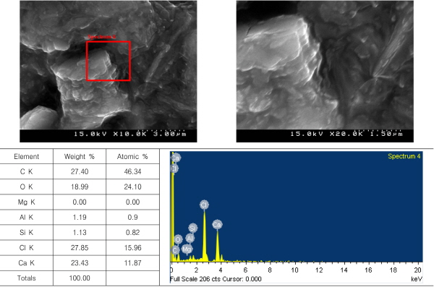
Task: Click the 14 tick label on the keV axis
Action: 344,270
